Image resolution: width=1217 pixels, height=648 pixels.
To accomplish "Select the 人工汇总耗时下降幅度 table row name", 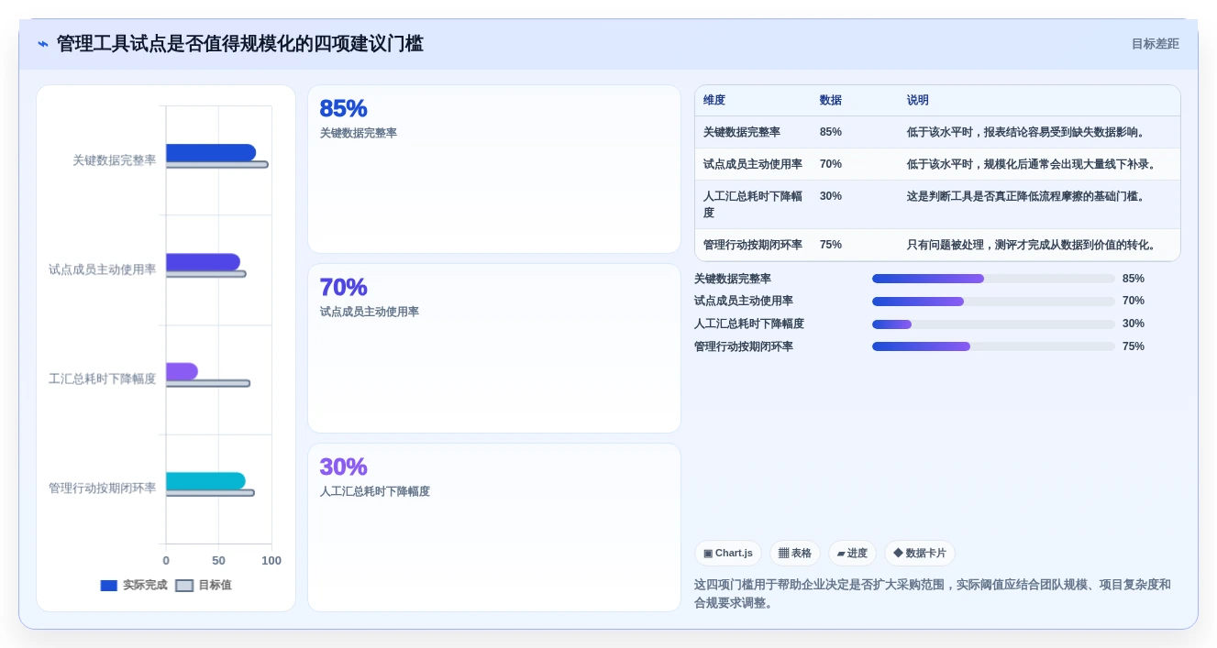I will point(753,204).
